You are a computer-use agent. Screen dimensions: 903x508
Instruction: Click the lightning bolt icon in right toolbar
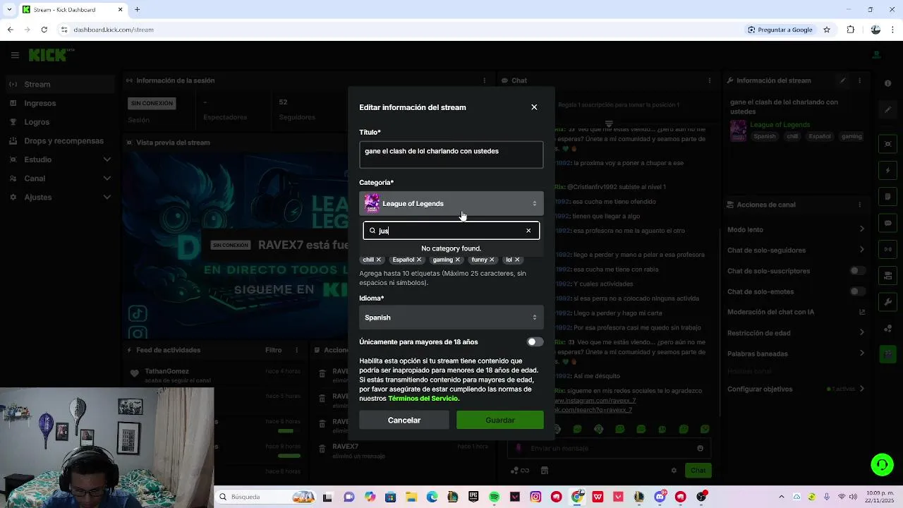(x=888, y=171)
